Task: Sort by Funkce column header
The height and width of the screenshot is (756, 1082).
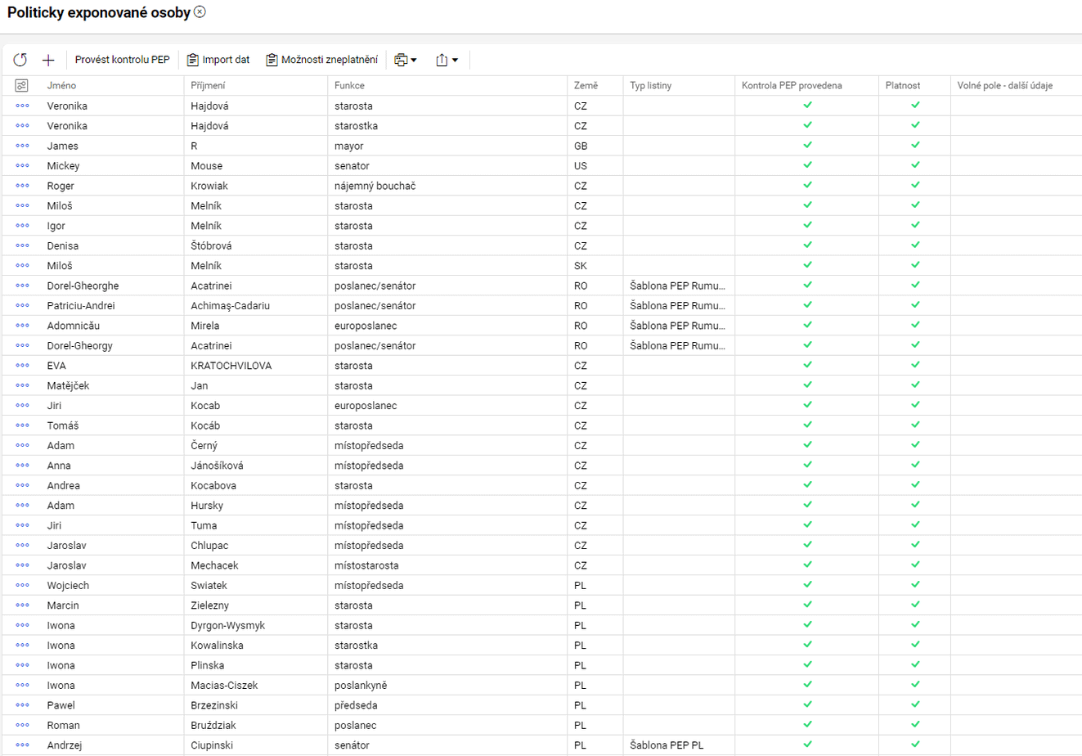Action: (349, 85)
